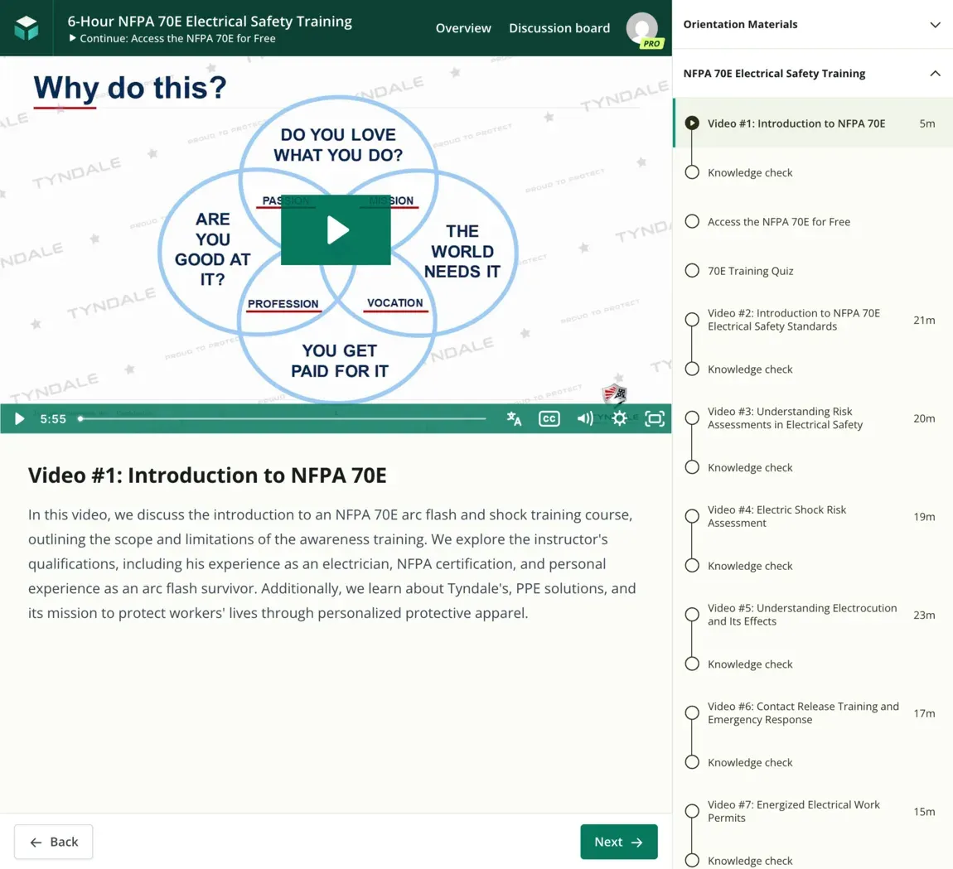
Task: Click the video progress seek bar
Action: point(283,418)
